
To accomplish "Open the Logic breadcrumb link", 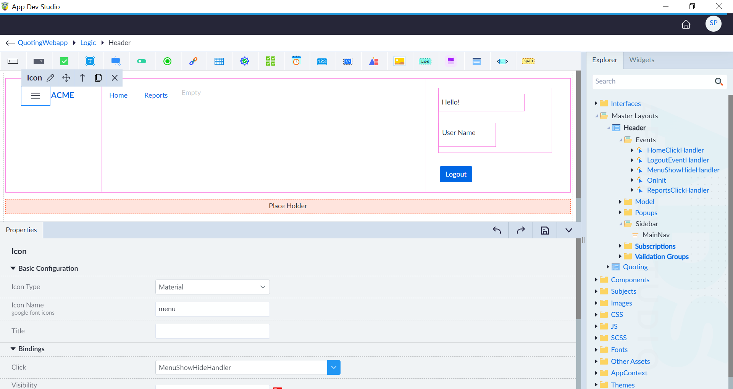I will (88, 43).
